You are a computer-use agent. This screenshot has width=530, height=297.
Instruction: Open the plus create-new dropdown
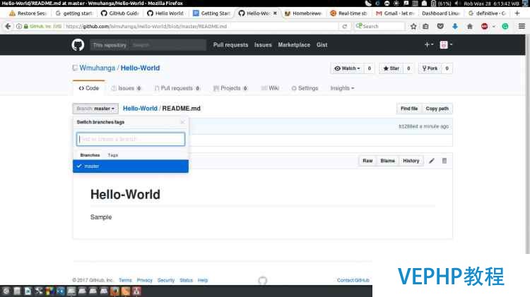[x=429, y=44]
